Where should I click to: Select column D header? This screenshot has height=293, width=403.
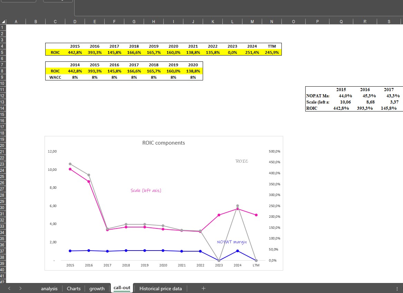[x=75, y=21]
